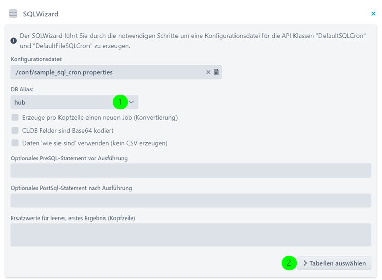Focus the Optionales PostSql-Statement field
Screen dimensions: 382x280
[191, 200]
